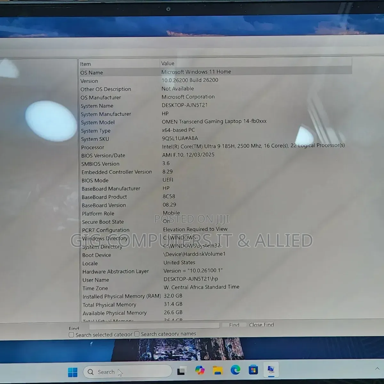The image size is (384, 384).
Task: Select the BaseBoard Manufacturer row
Action: (x=216, y=188)
